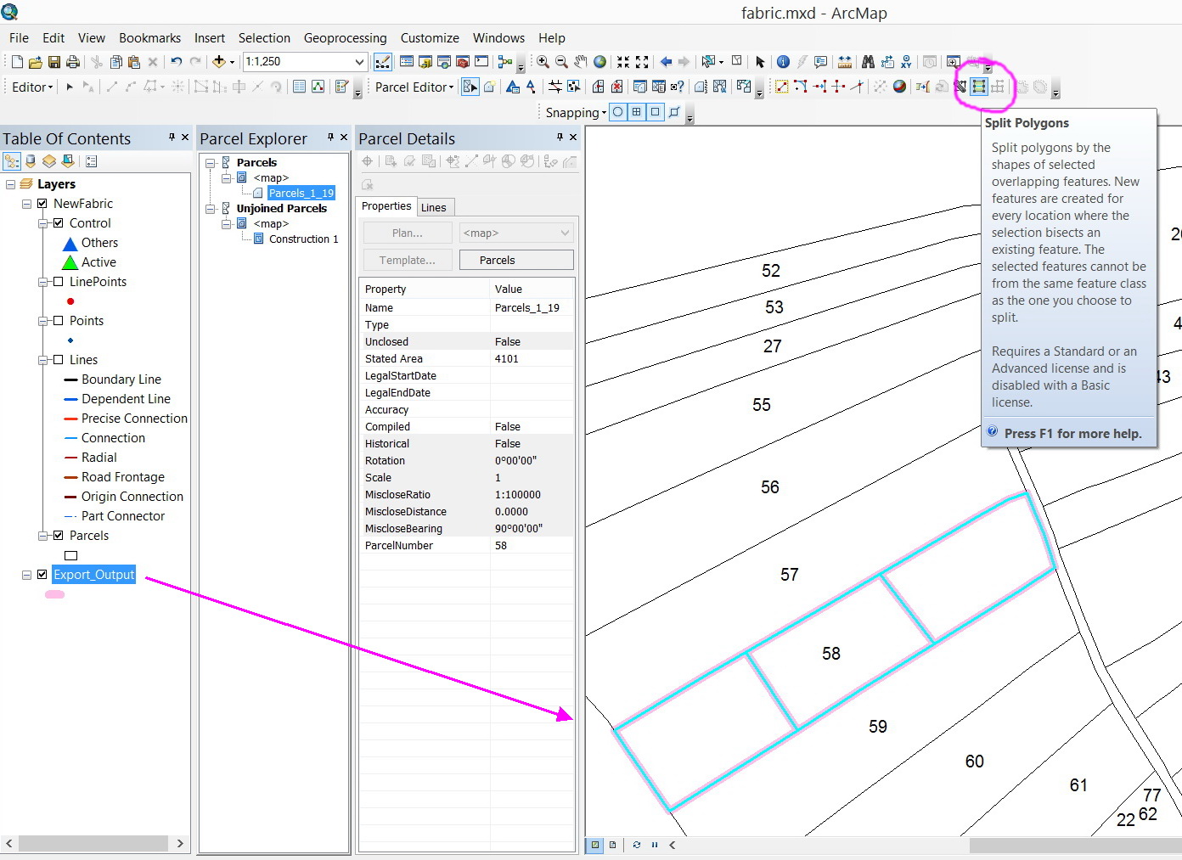Open the Geoprocessing menu
1182x860 pixels.
345,38
